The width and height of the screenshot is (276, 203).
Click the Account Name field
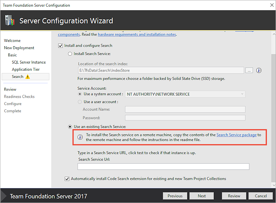185,109
